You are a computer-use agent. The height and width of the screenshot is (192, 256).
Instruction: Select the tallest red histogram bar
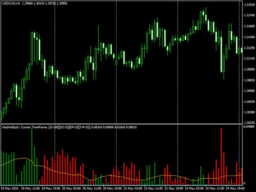tap(221, 156)
